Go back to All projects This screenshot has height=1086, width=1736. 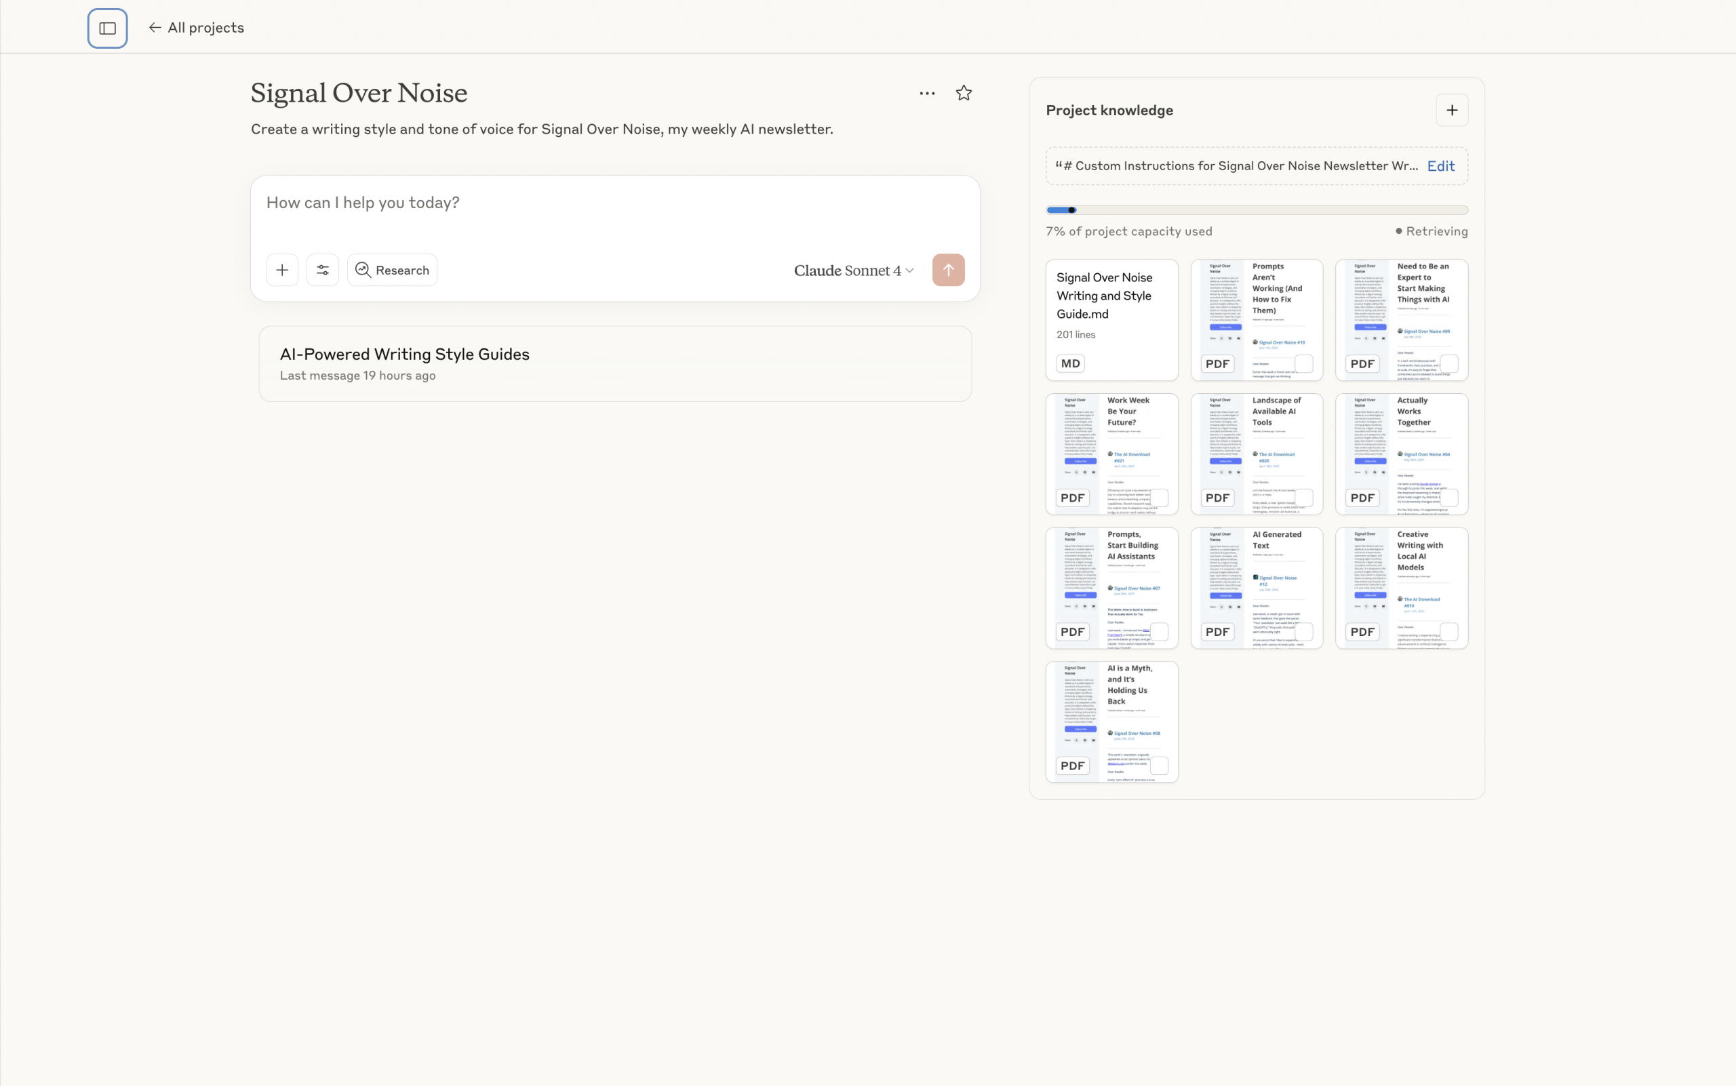(x=196, y=28)
